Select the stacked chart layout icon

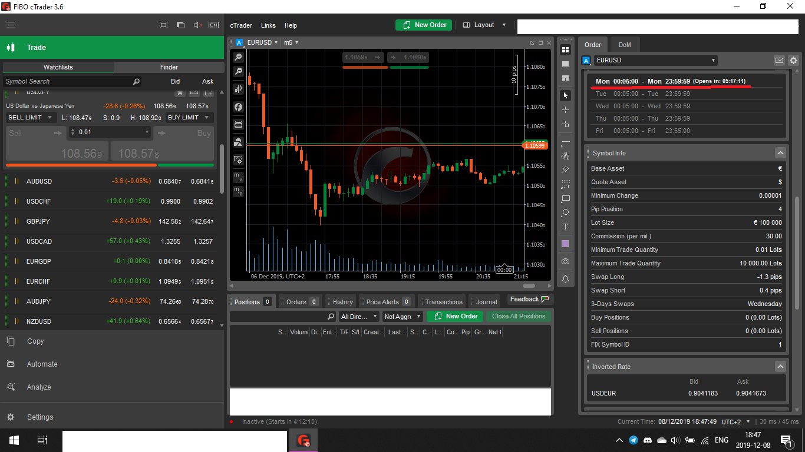[566, 78]
